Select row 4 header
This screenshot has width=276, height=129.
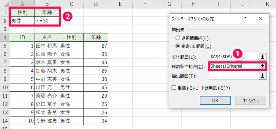[x=5, y=37]
